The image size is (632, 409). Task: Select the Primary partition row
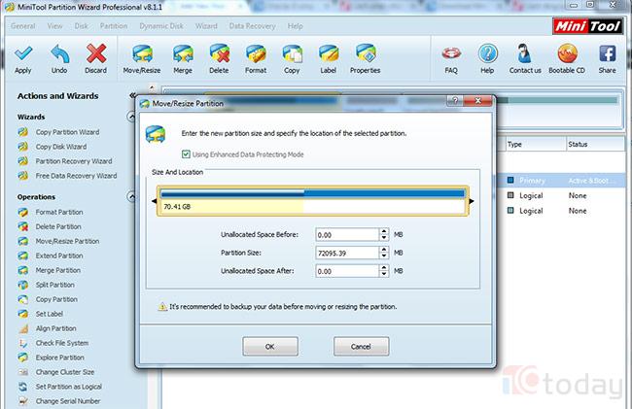tap(561, 181)
